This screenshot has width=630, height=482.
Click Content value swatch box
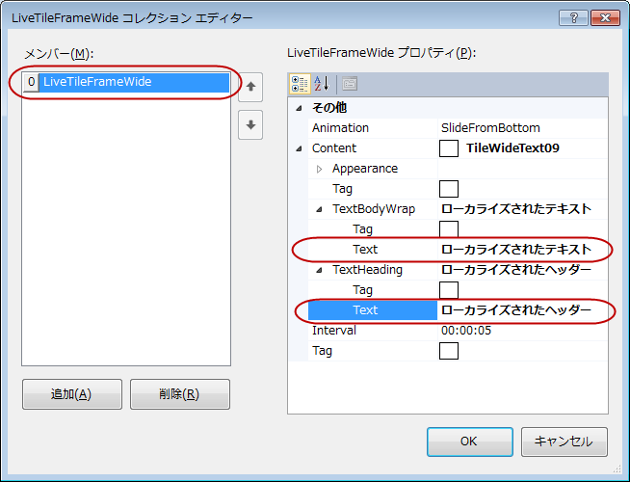(x=448, y=148)
